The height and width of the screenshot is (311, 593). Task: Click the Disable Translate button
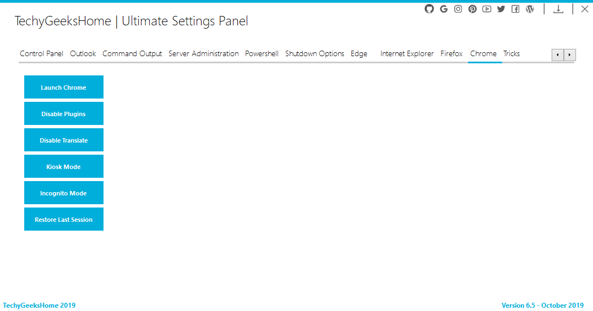coord(63,140)
